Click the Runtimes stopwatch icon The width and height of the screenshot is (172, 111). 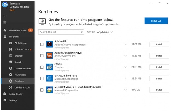(10, 81)
